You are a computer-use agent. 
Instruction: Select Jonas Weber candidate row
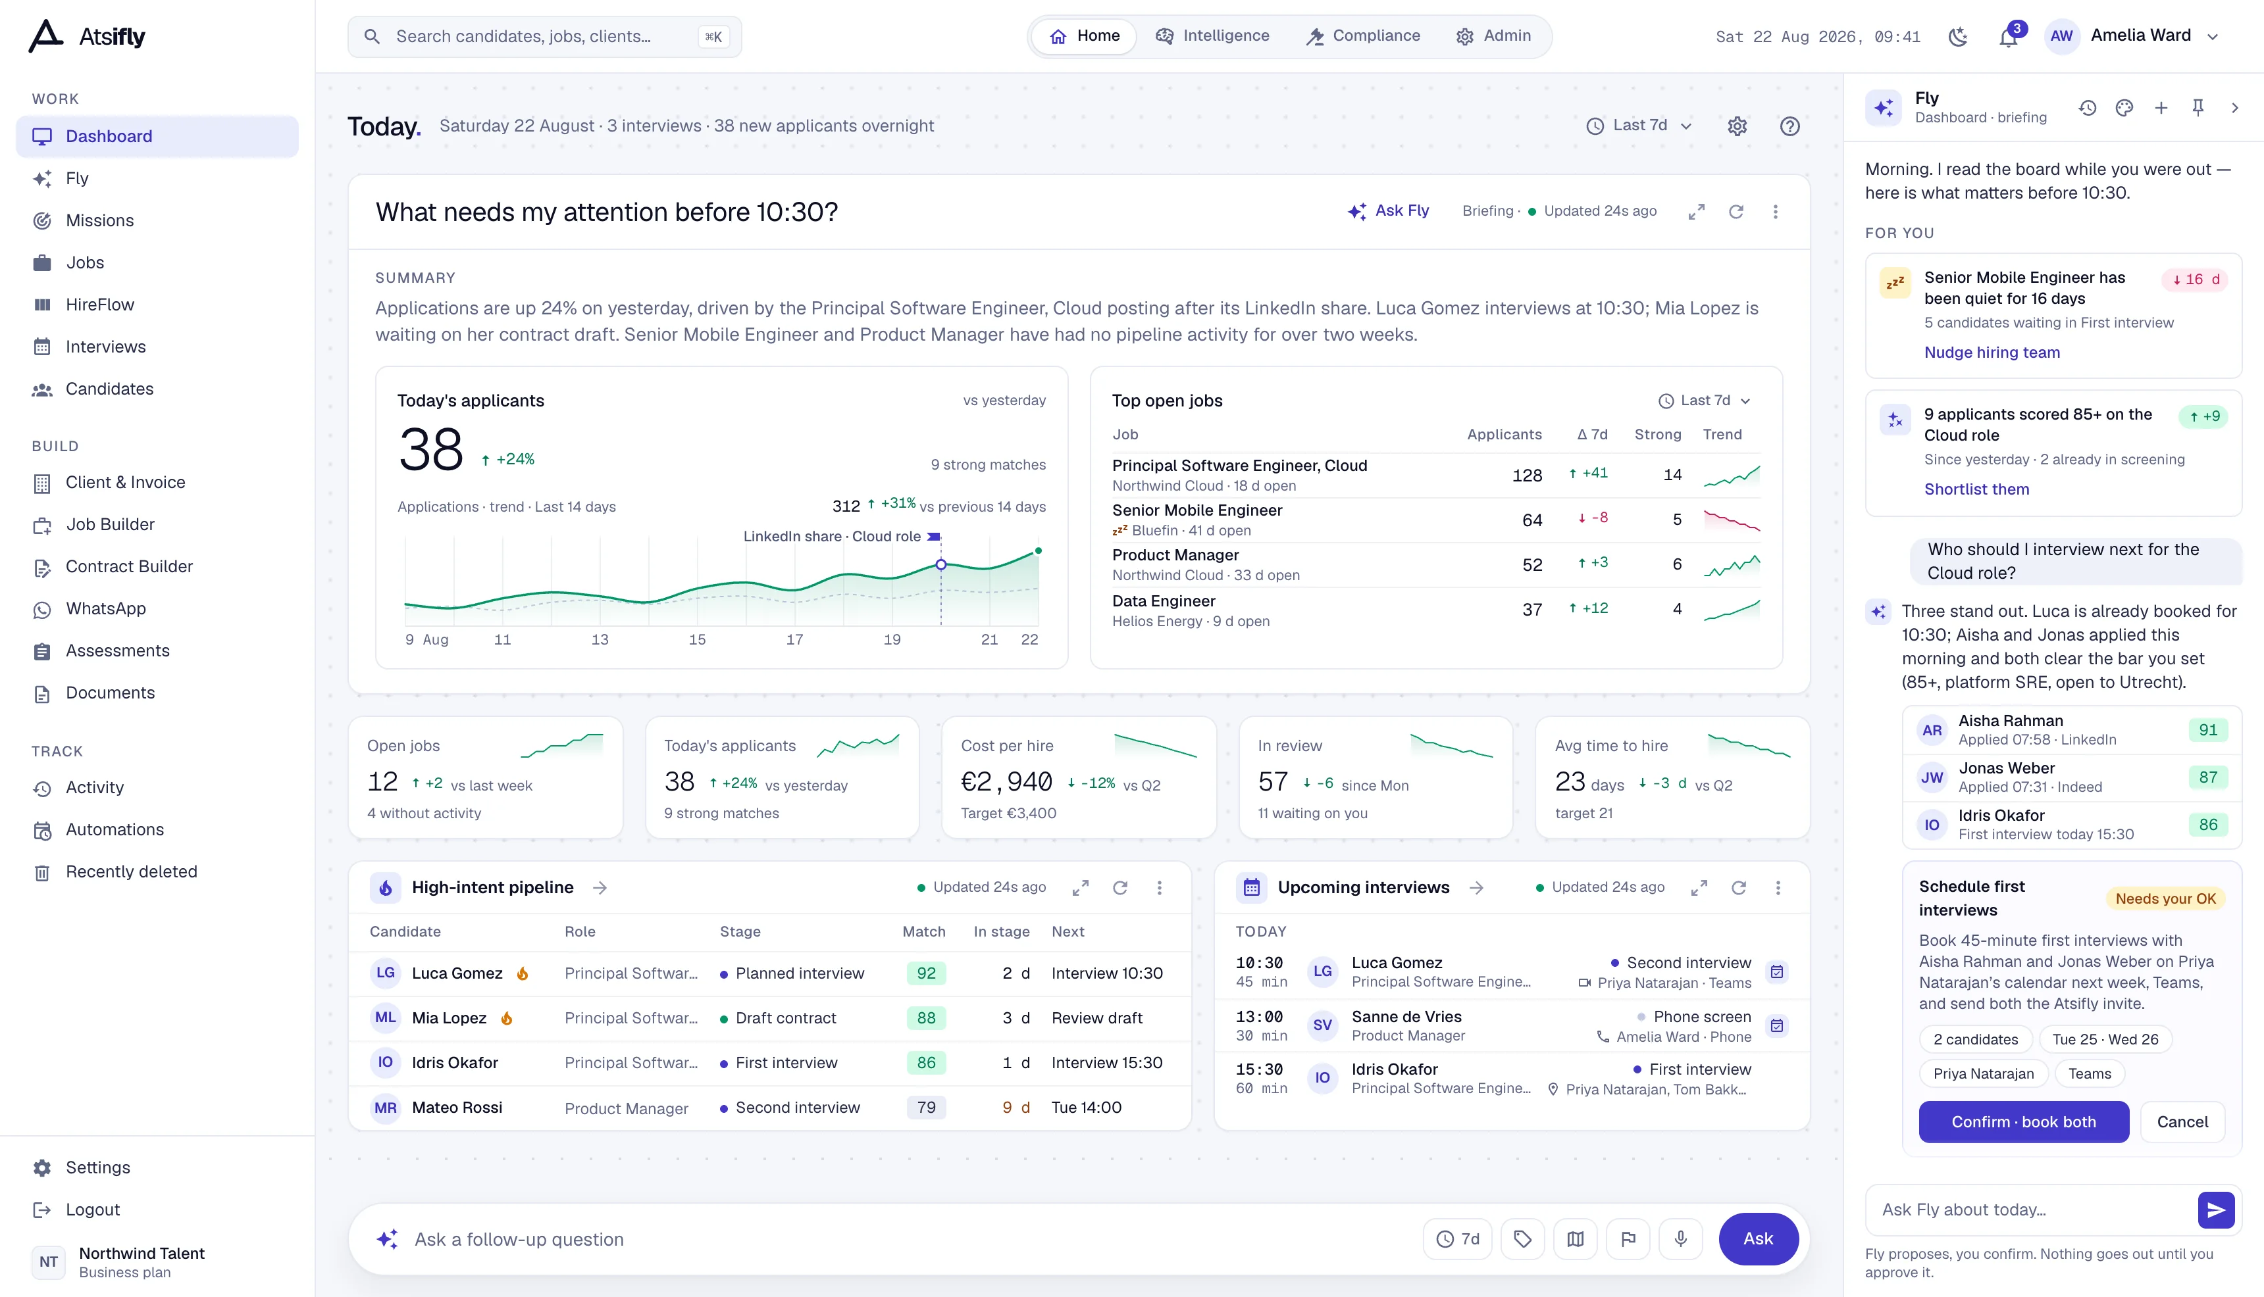(x=2071, y=777)
